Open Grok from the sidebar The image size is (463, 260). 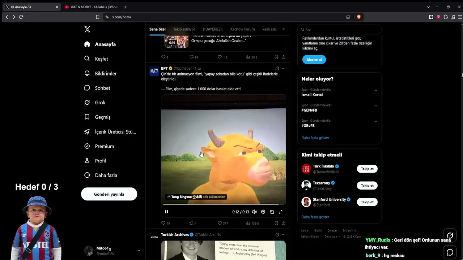point(95,103)
